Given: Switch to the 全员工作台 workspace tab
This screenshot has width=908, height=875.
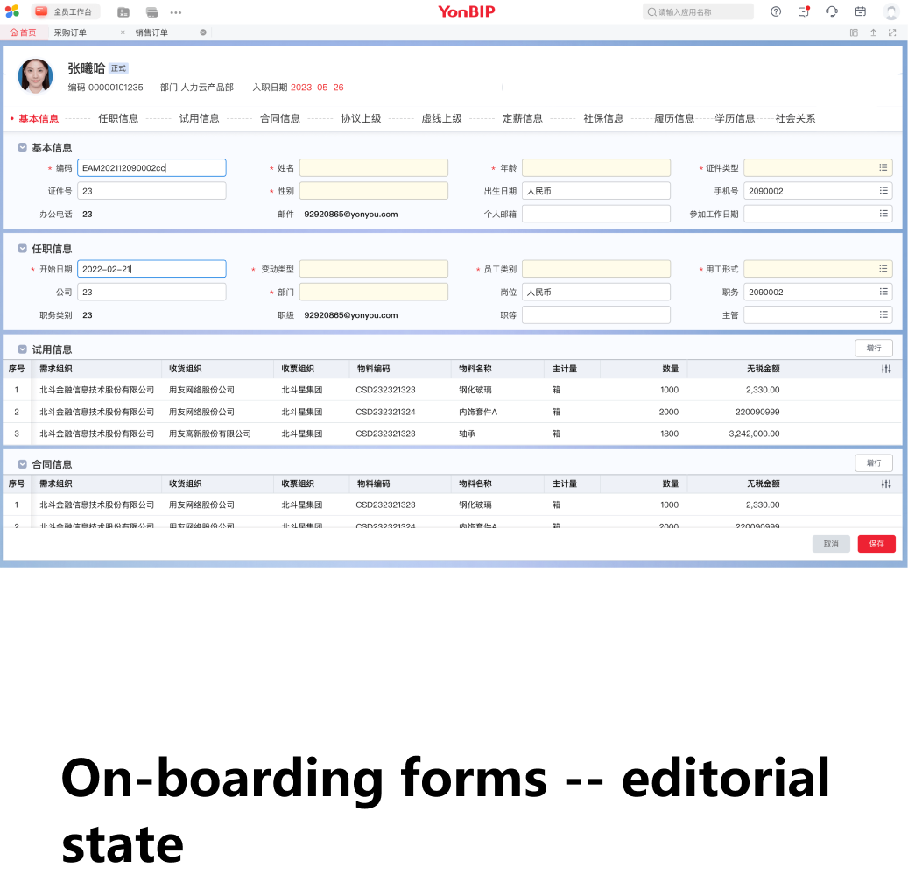Looking at the screenshot, I should click(x=65, y=11).
